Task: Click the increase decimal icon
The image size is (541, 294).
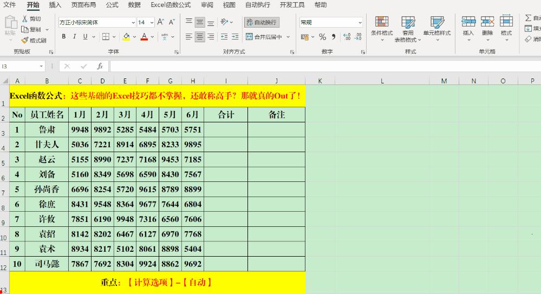Action: coord(347,37)
